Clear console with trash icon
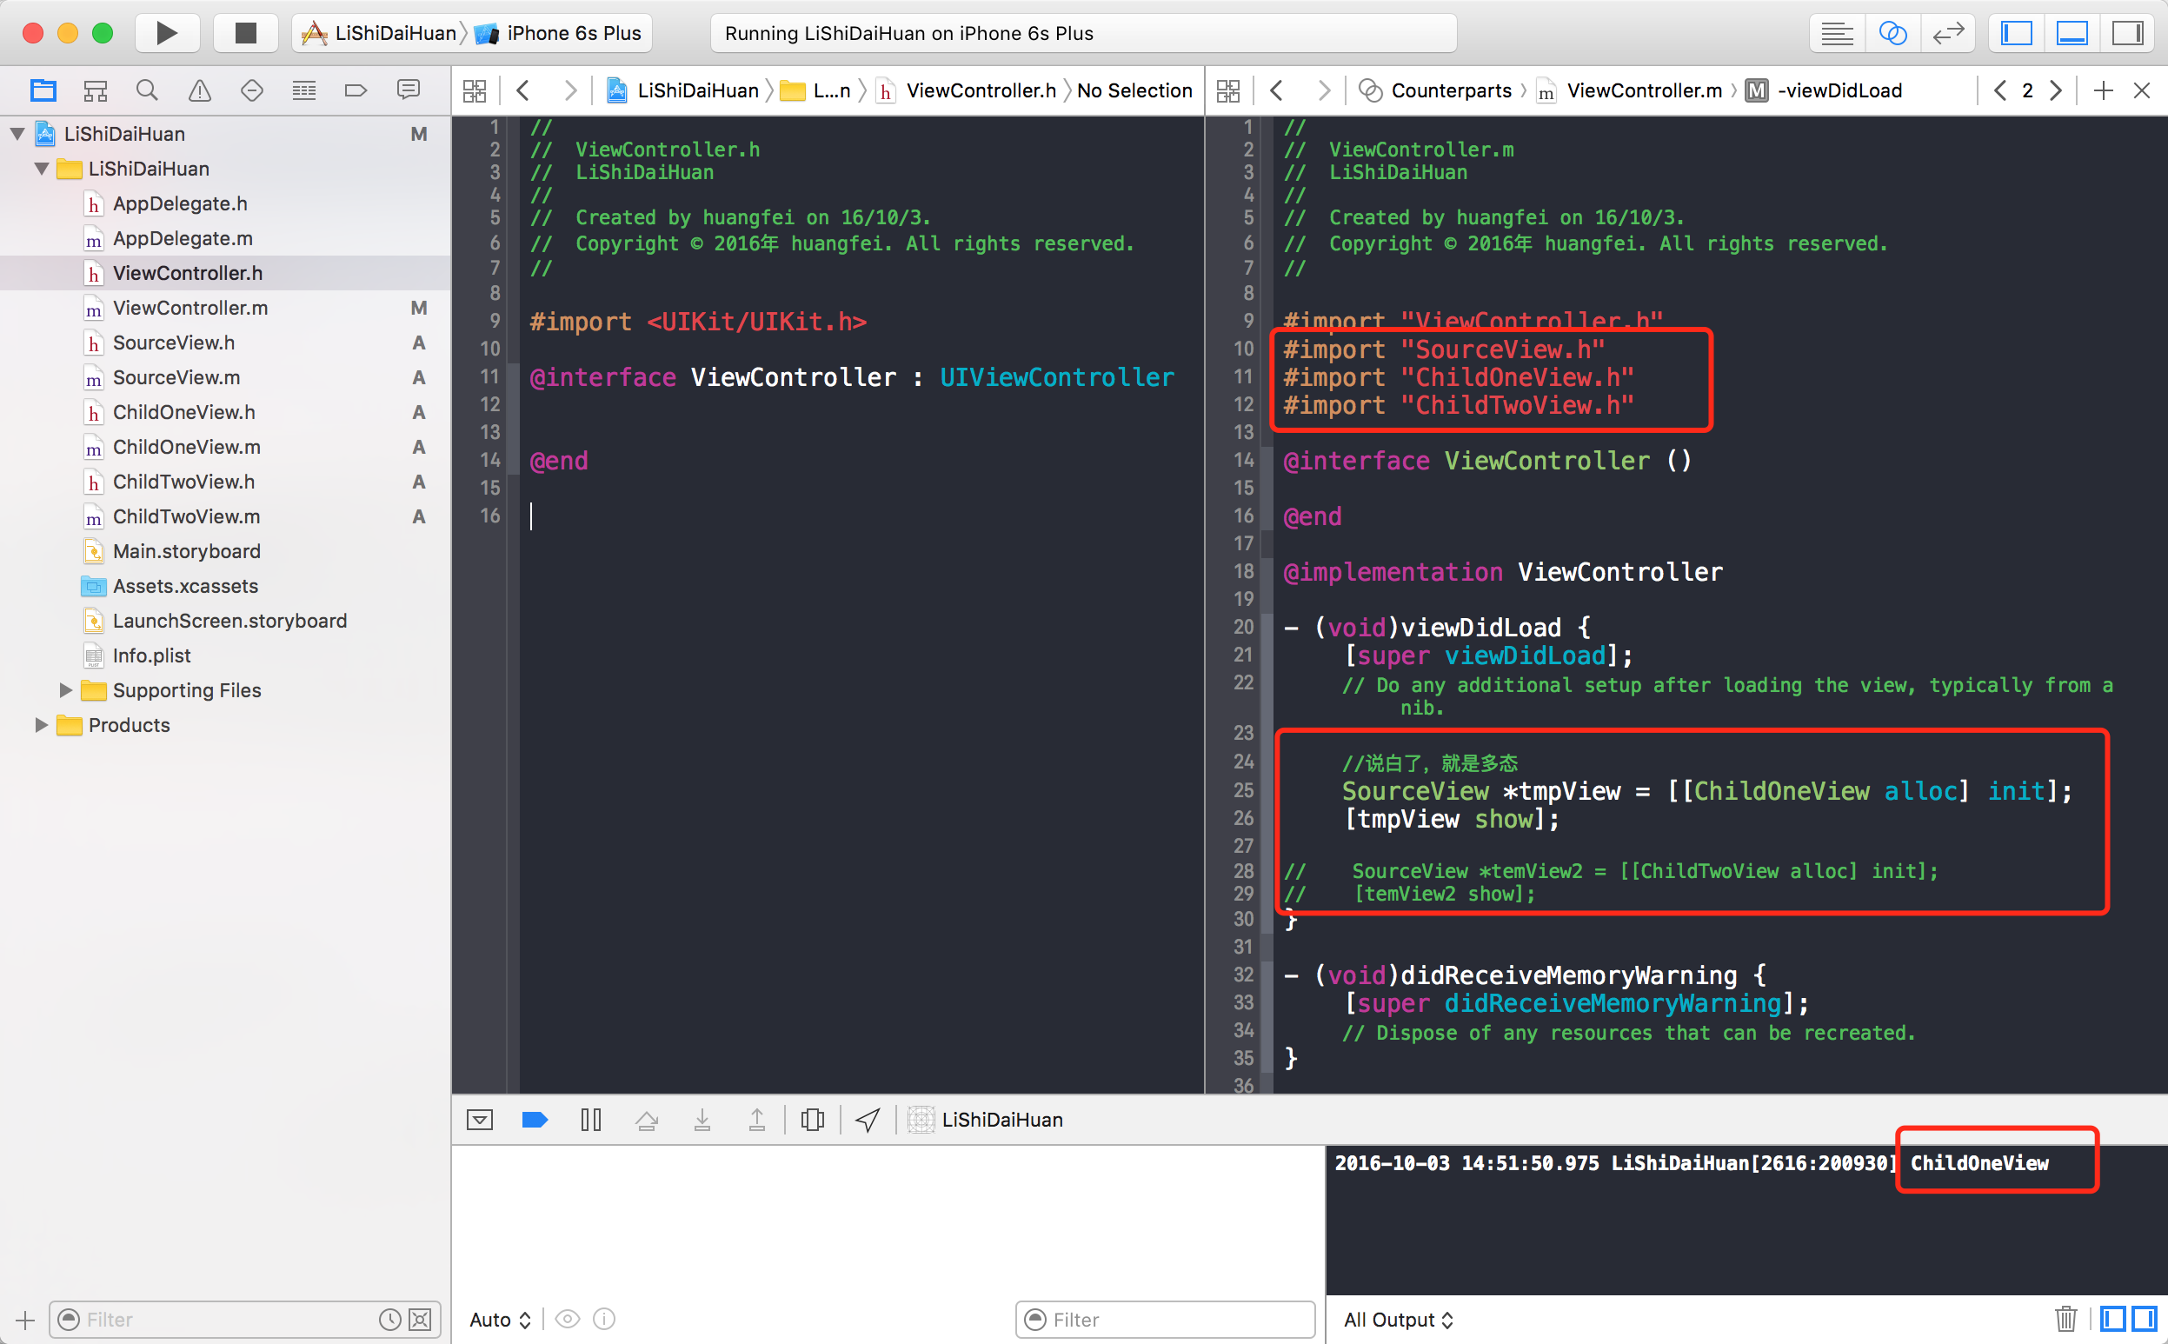The height and width of the screenshot is (1344, 2168). [x=2065, y=1318]
